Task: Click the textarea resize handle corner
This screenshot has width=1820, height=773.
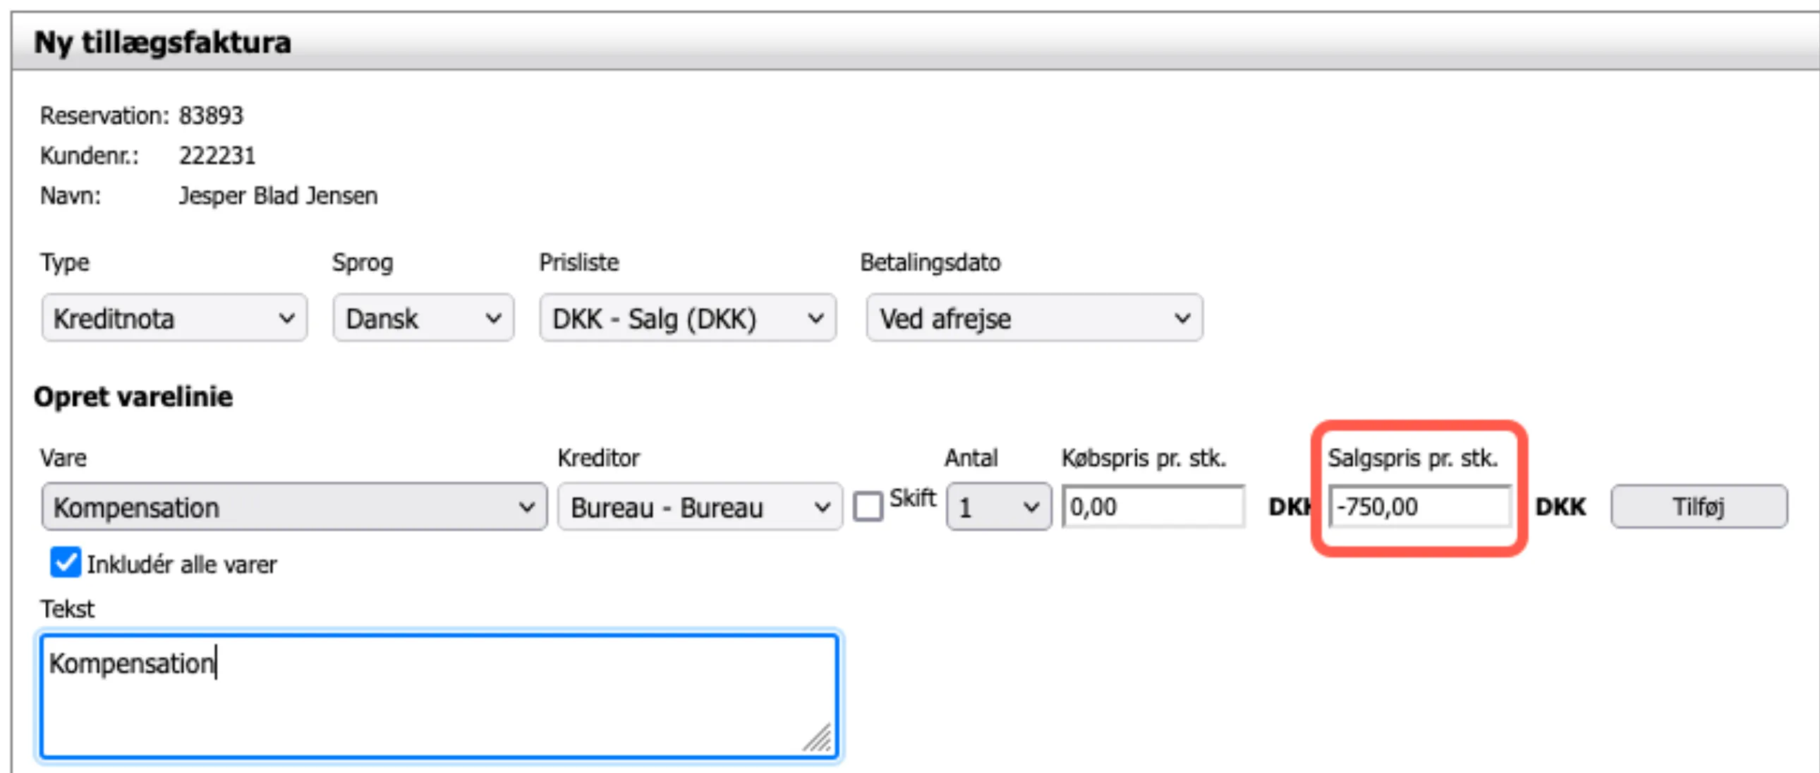Action: [820, 741]
